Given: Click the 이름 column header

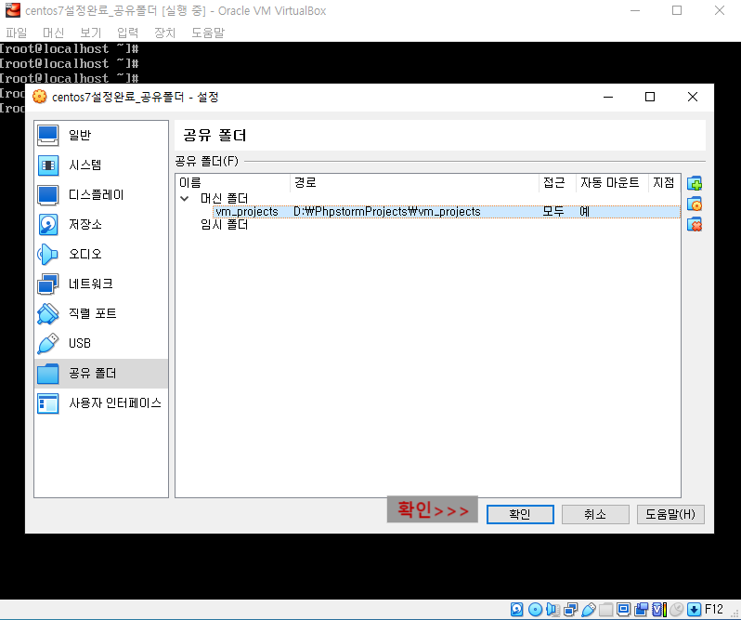Looking at the screenshot, I should 233,182.
